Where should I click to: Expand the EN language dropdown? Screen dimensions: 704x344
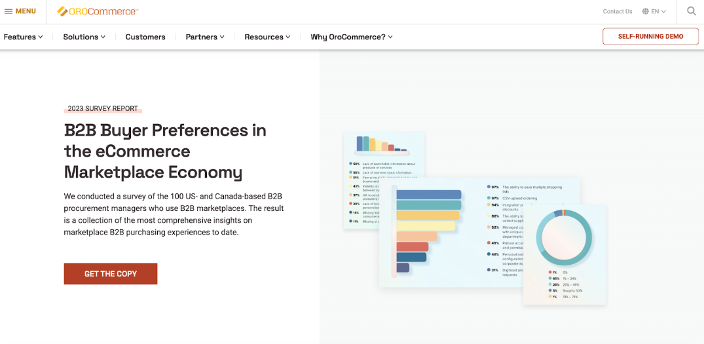(x=659, y=11)
